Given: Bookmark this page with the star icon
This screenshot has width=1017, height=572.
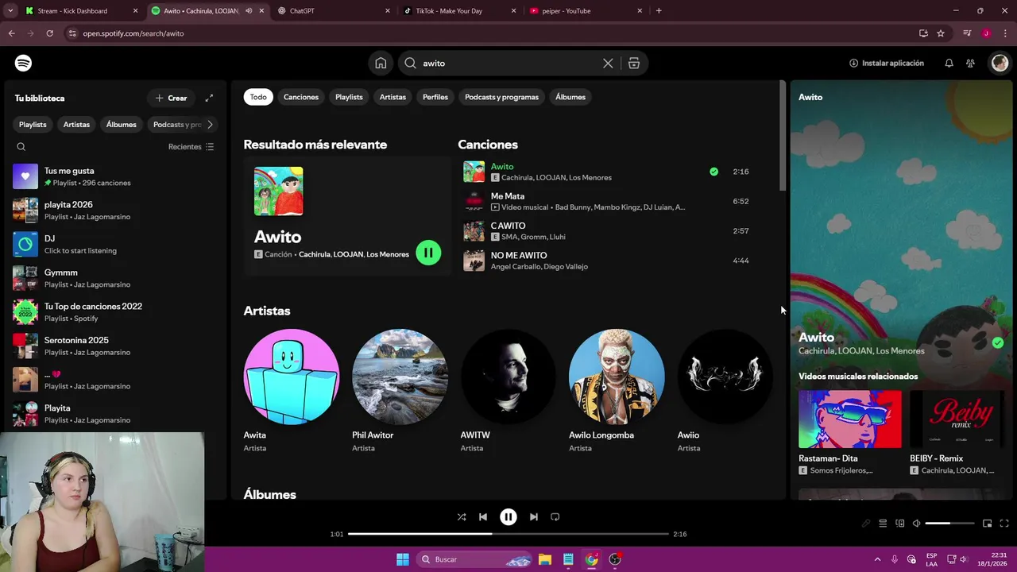Looking at the screenshot, I should [x=941, y=33].
